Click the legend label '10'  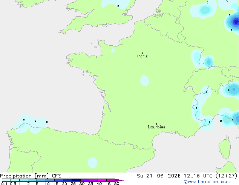coord(47,183)
